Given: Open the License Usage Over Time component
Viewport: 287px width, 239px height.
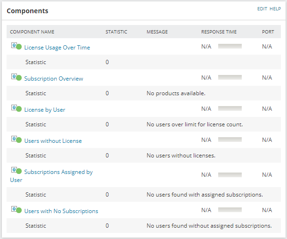Looking at the screenshot, I should (x=57, y=48).
